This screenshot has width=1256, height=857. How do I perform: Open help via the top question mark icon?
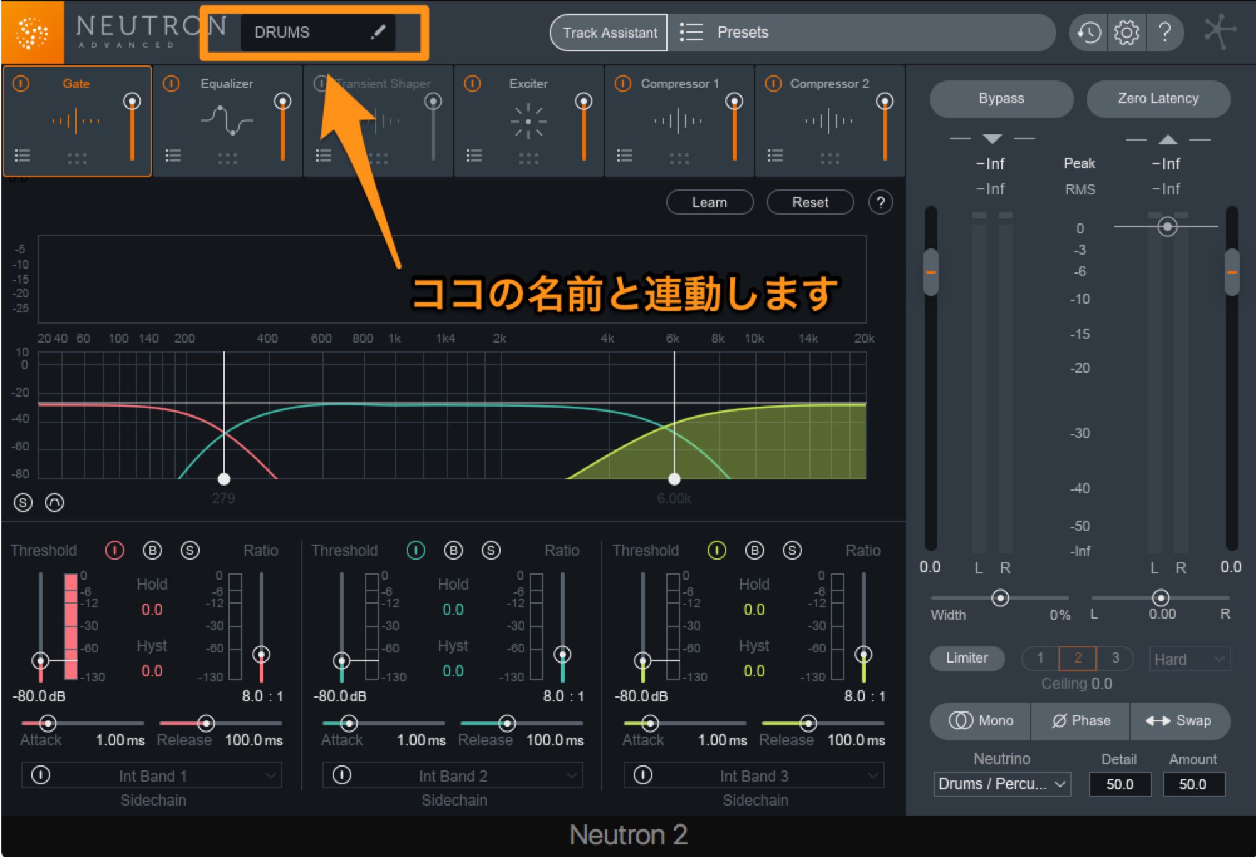(1165, 32)
